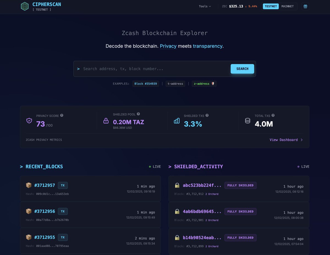
Task: Click the search prompt arrow symbol
Action: point(78,69)
